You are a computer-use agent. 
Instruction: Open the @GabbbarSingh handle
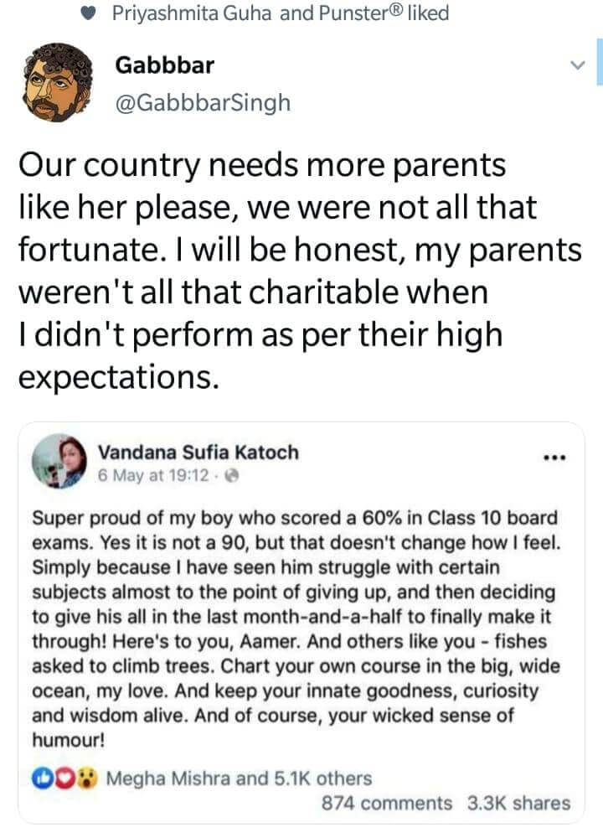pos(202,103)
